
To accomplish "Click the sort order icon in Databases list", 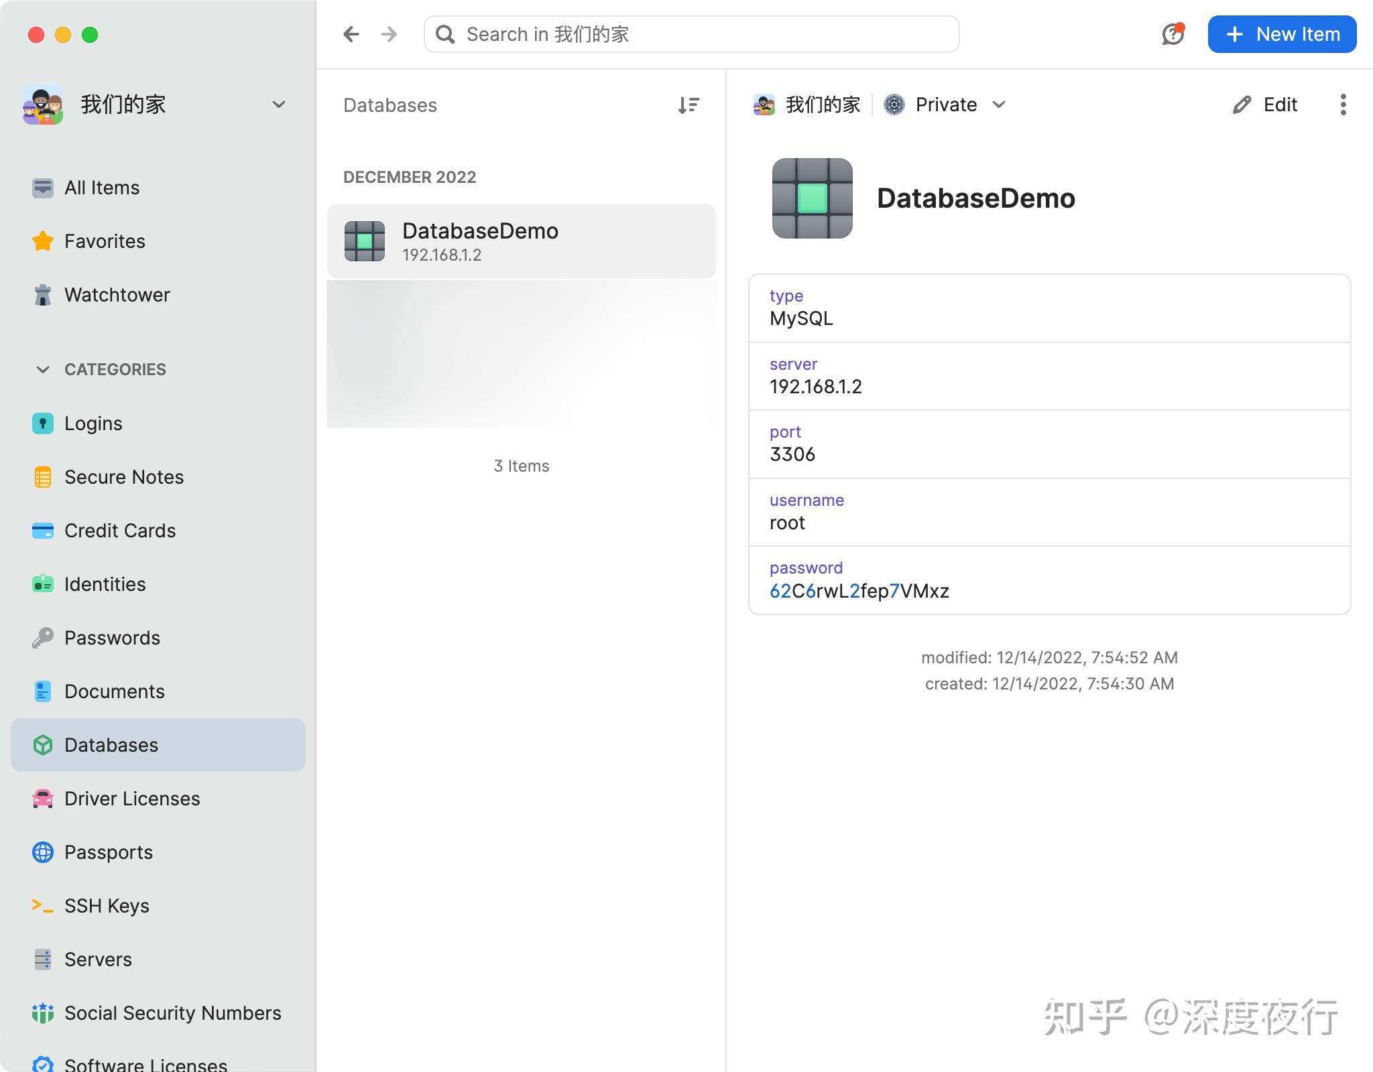I will (688, 105).
